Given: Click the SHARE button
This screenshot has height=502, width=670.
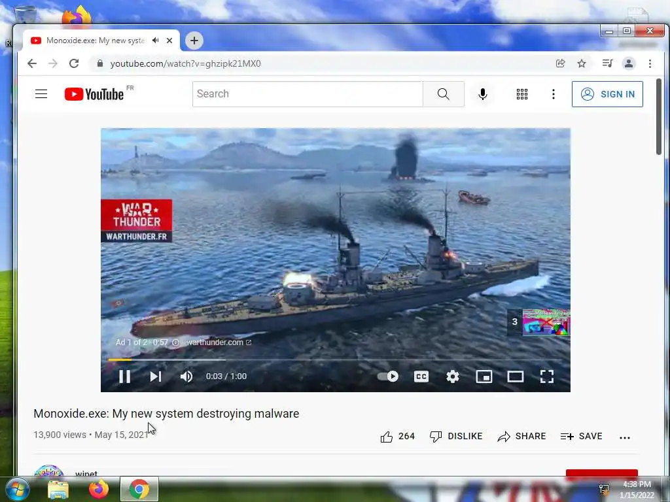Looking at the screenshot, I should coord(521,436).
